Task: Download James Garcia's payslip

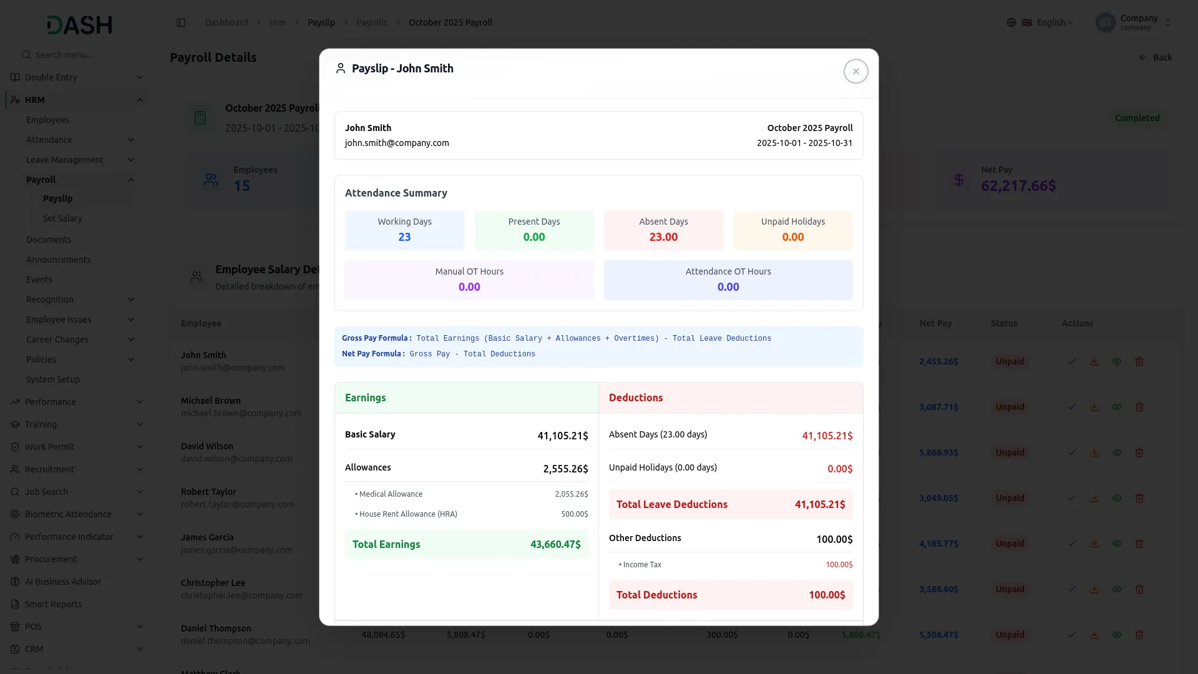Action: tap(1094, 544)
